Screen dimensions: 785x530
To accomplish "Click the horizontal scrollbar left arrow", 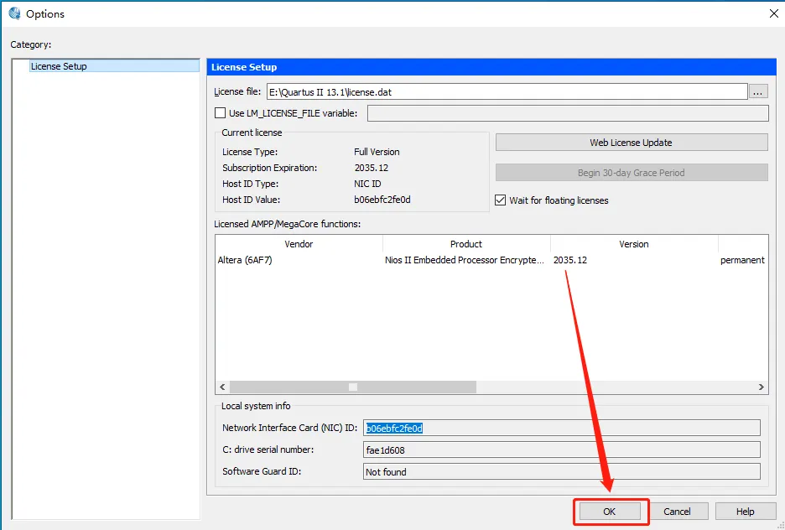I will tap(222, 387).
